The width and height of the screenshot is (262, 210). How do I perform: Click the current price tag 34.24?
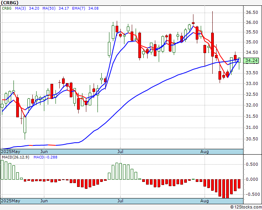coord(251,60)
